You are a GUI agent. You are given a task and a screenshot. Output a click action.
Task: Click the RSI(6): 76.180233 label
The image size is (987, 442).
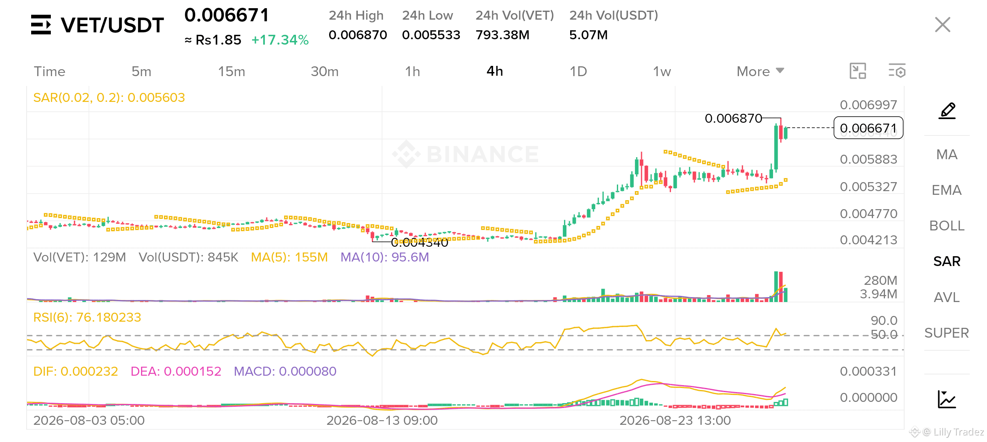pyautogui.click(x=87, y=317)
